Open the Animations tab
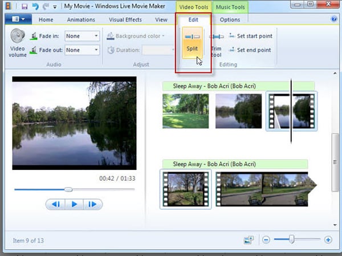Image resolution: width=342 pixels, height=256 pixels. click(x=81, y=19)
